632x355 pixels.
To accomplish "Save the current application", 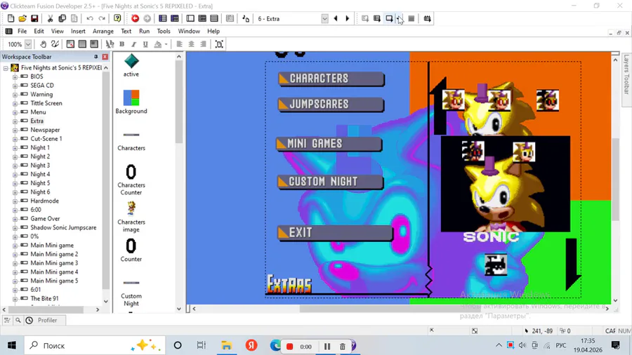I will pos(34,18).
